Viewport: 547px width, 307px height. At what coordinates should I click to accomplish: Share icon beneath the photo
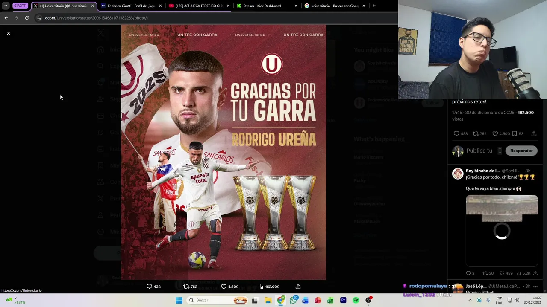(298, 287)
